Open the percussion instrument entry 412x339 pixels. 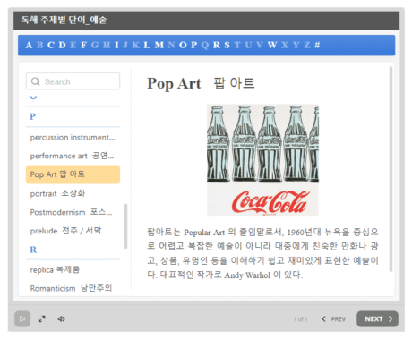click(x=73, y=138)
